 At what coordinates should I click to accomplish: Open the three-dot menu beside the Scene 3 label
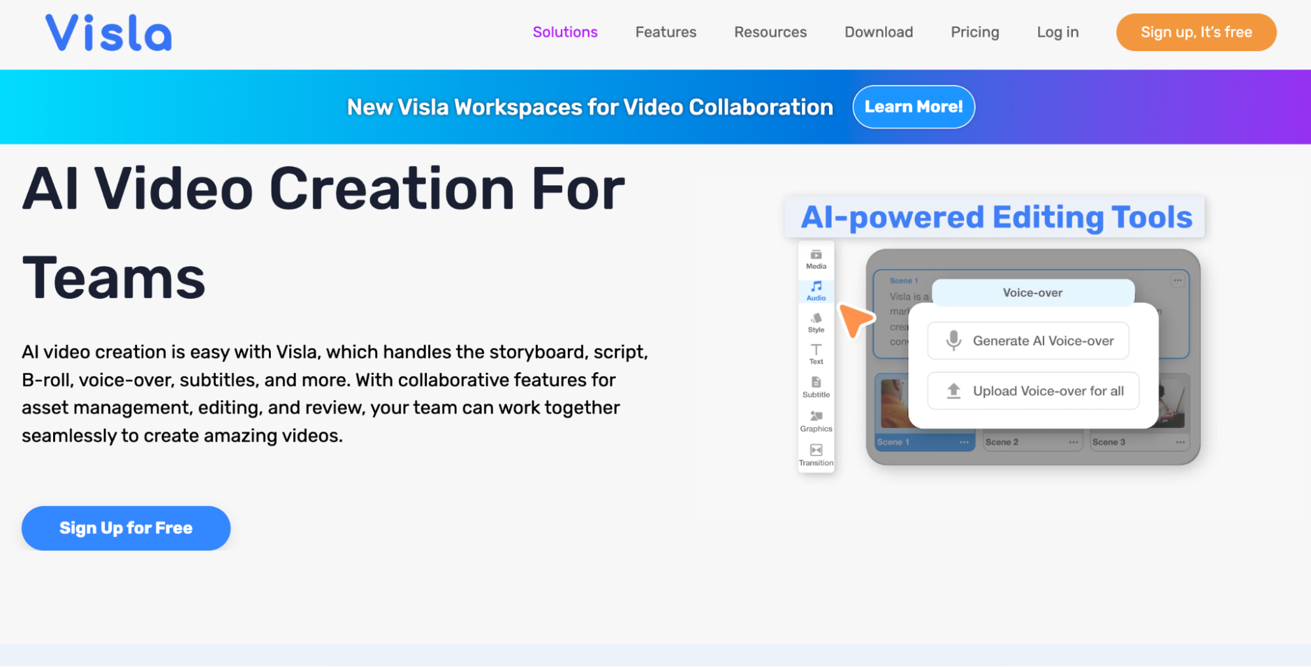1180,442
